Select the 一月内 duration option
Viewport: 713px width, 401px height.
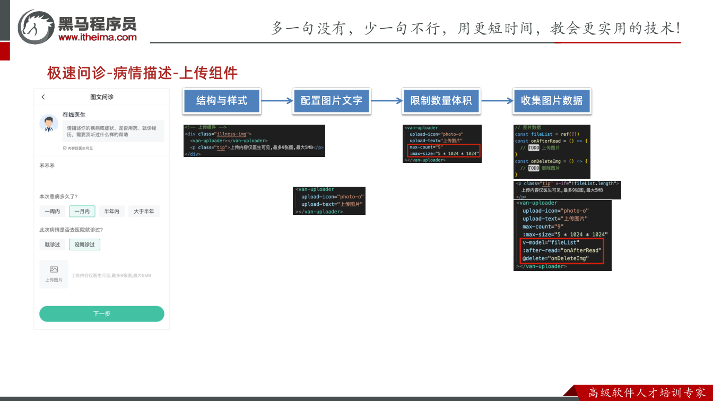[x=82, y=212]
